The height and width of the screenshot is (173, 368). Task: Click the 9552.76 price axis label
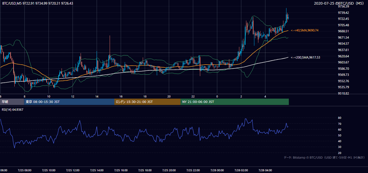coord(344,81)
